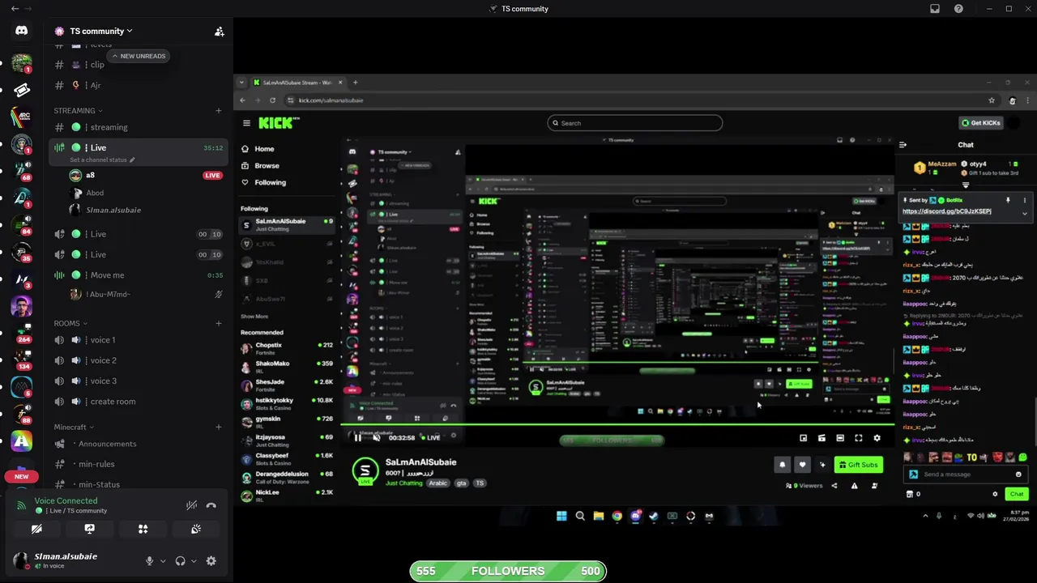
Task: Click Gift Subs button
Action: 858,465
